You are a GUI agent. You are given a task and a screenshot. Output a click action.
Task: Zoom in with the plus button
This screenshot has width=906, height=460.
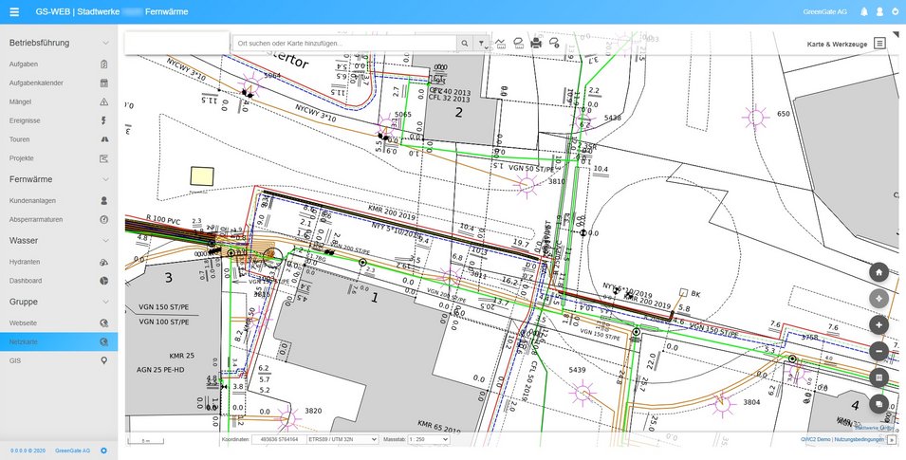878,324
